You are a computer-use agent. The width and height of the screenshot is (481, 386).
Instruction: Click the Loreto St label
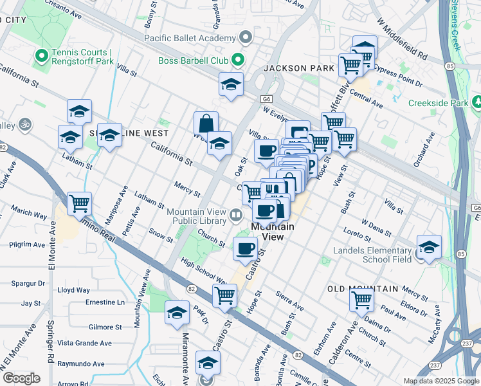click(357, 234)
